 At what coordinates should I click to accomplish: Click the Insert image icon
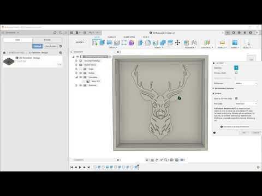tap(235, 42)
